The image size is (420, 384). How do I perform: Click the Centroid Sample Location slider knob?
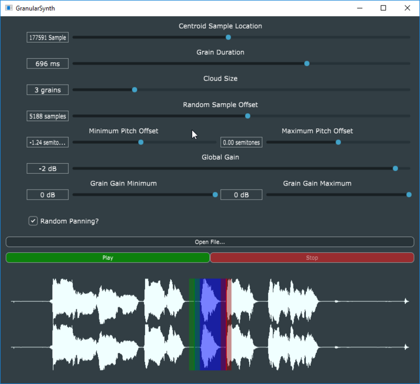click(x=228, y=37)
